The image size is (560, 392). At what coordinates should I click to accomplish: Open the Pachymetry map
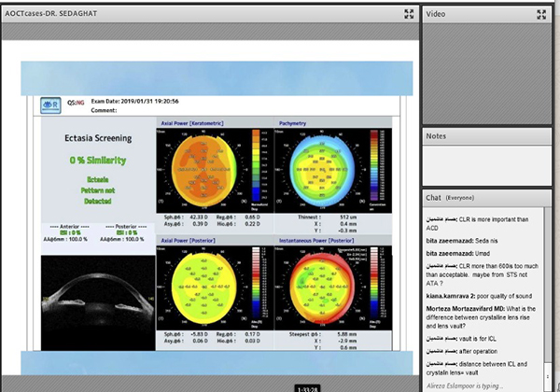pyautogui.click(x=322, y=170)
